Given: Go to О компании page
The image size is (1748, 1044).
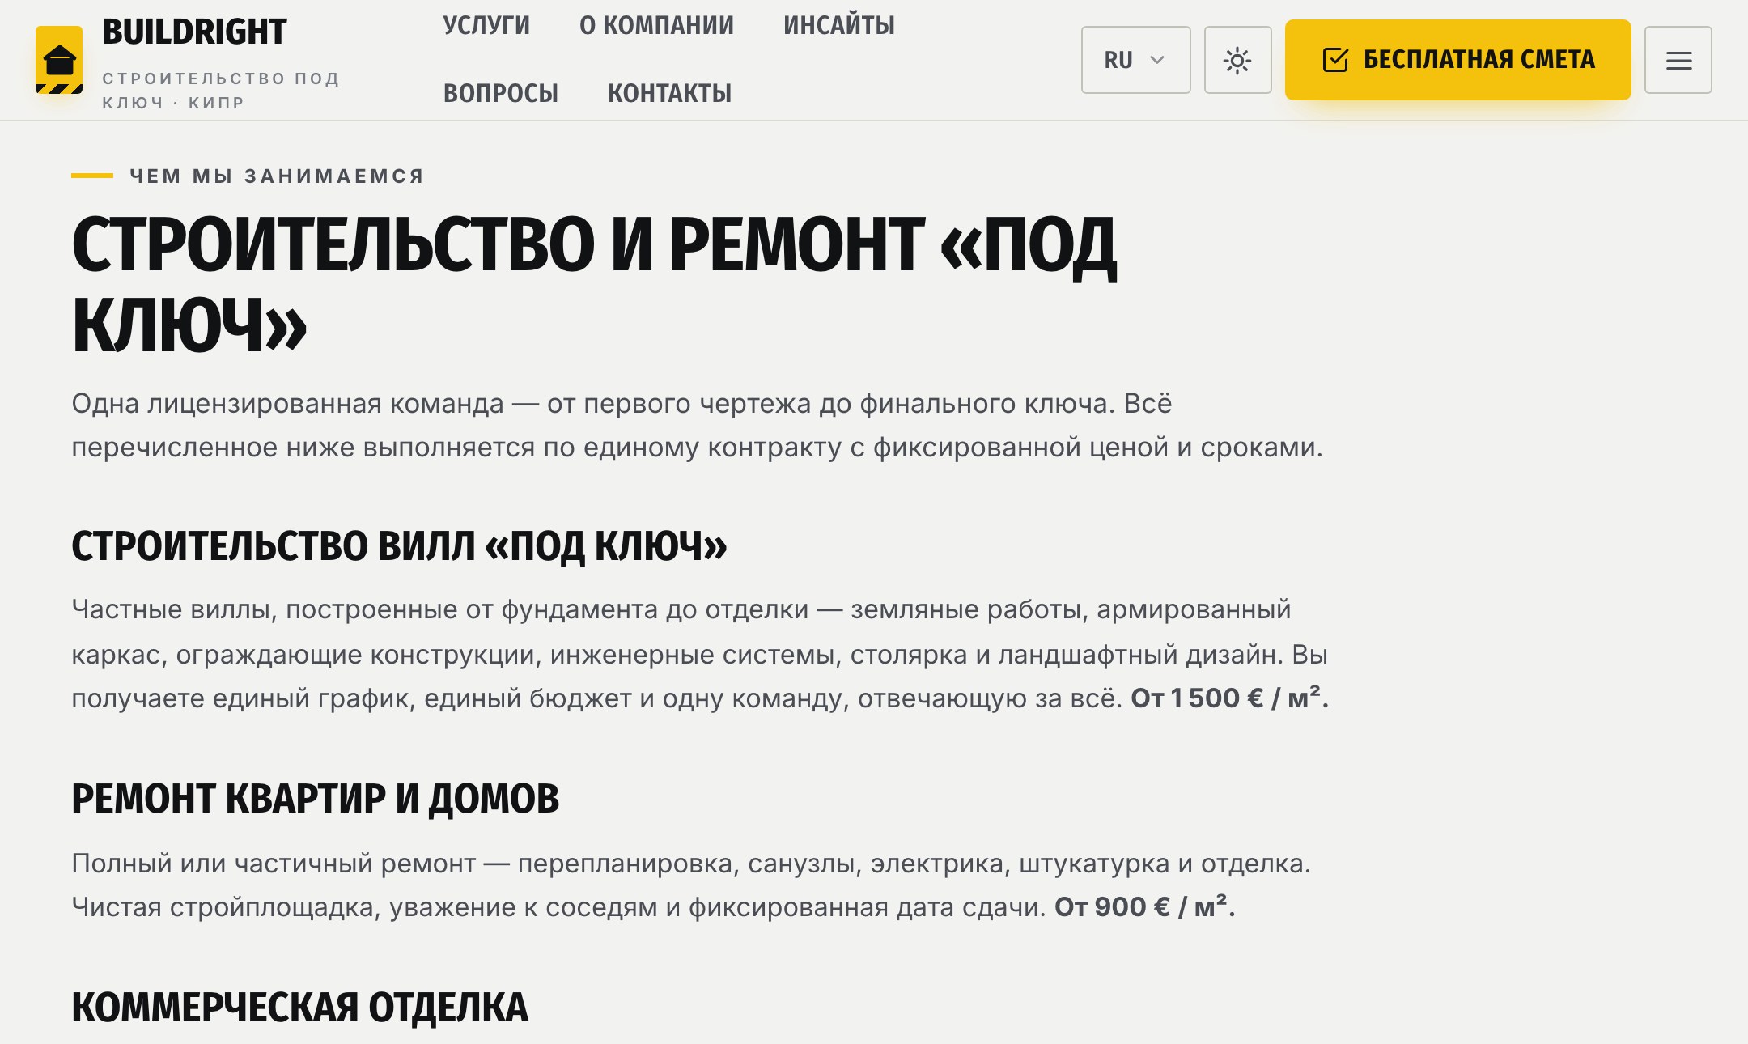Looking at the screenshot, I should tap(656, 26).
